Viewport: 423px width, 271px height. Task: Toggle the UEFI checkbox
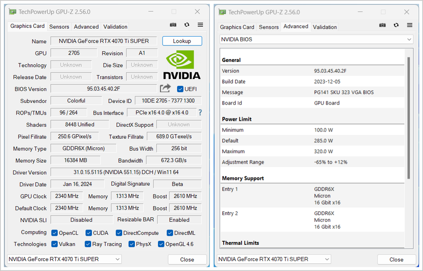pos(180,89)
